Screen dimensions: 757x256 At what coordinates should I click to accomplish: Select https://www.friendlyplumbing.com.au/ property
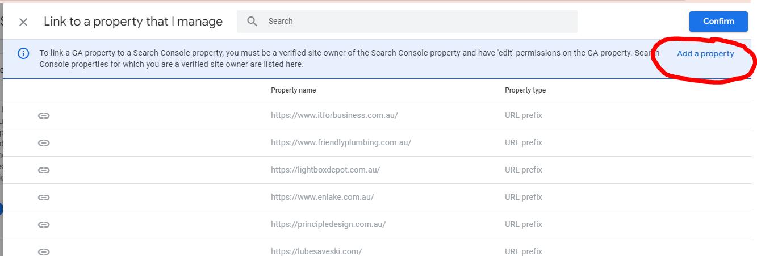pyautogui.click(x=341, y=143)
